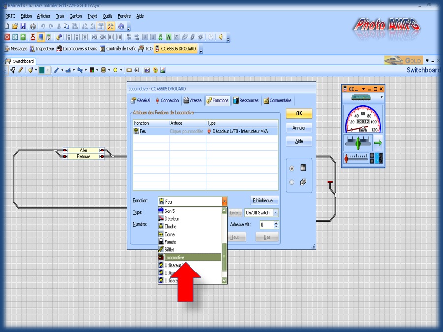Click the hammer and wrench edit mode icon
Screen dimensions: 443x332
(x=110, y=26)
